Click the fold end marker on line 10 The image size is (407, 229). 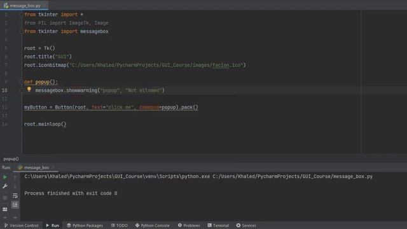tap(22, 90)
